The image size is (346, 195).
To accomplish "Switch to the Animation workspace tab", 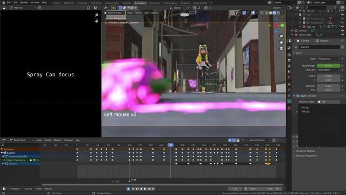I will click(140, 3).
